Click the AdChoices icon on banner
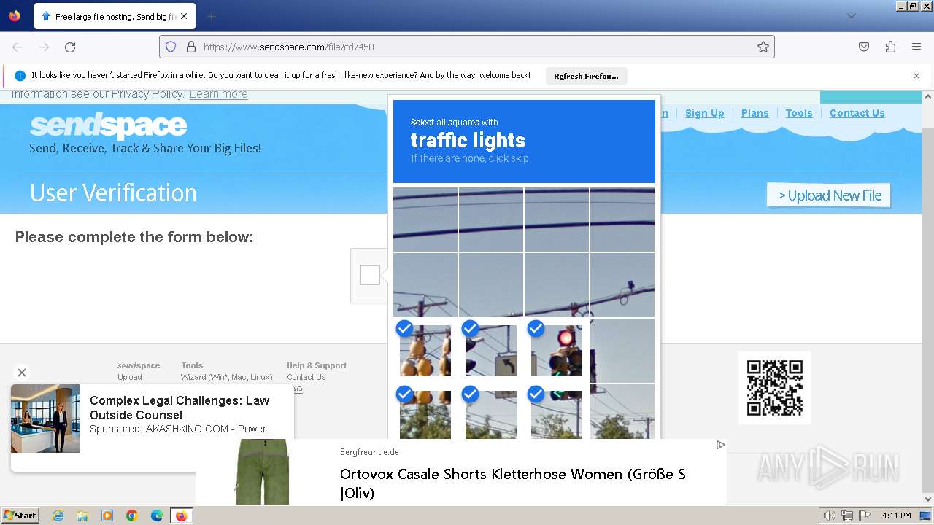This screenshot has height=525, width=934. [720, 445]
